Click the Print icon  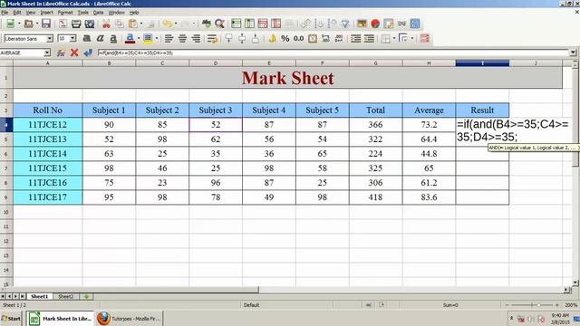pyautogui.click(x=76, y=24)
